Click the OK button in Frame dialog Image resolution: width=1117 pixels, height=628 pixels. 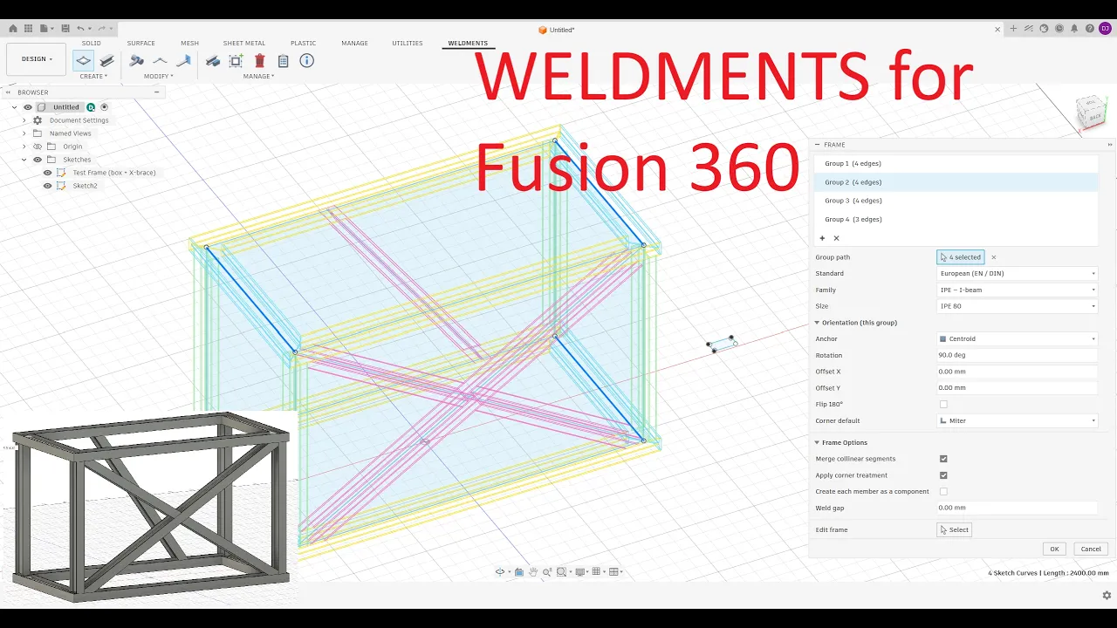tap(1054, 549)
